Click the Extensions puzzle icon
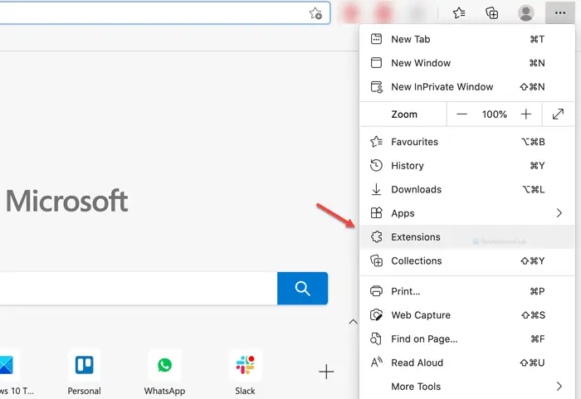The image size is (581, 399). coord(377,236)
